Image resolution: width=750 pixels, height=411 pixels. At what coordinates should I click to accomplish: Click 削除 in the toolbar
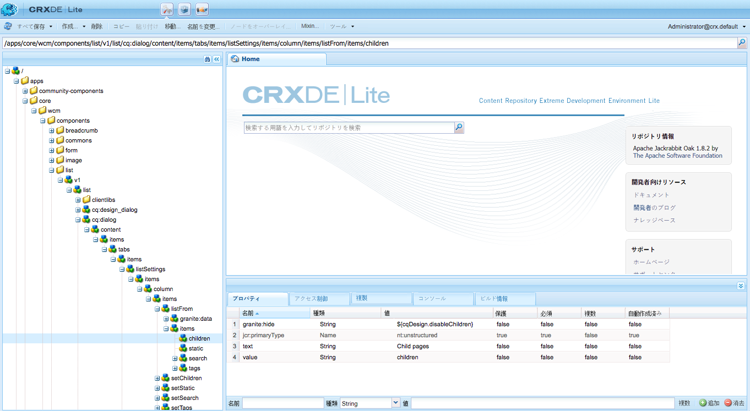pyautogui.click(x=97, y=26)
